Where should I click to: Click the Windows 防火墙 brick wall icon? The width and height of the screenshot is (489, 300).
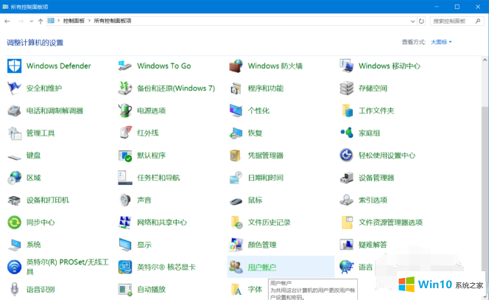236,66
